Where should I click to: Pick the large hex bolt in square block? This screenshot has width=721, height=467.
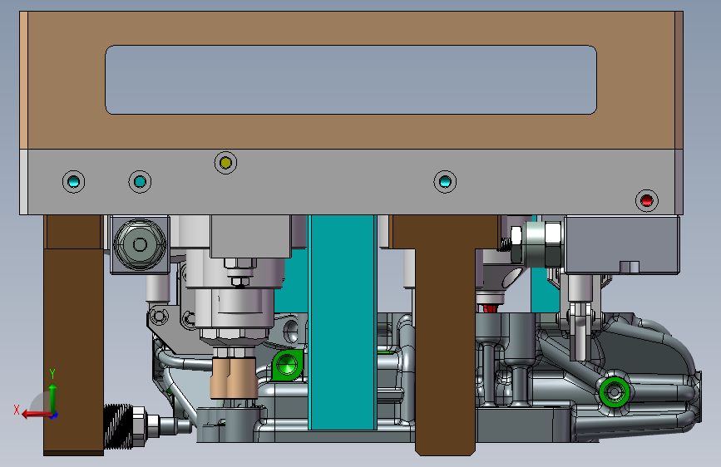(x=140, y=244)
